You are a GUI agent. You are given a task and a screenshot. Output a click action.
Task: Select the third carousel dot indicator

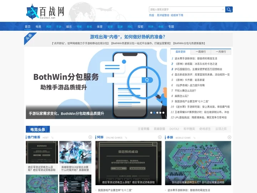coord(157,113)
